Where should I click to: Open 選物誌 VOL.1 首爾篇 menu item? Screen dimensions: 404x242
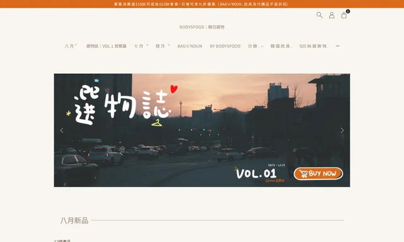pyautogui.click(x=106, y=46)
